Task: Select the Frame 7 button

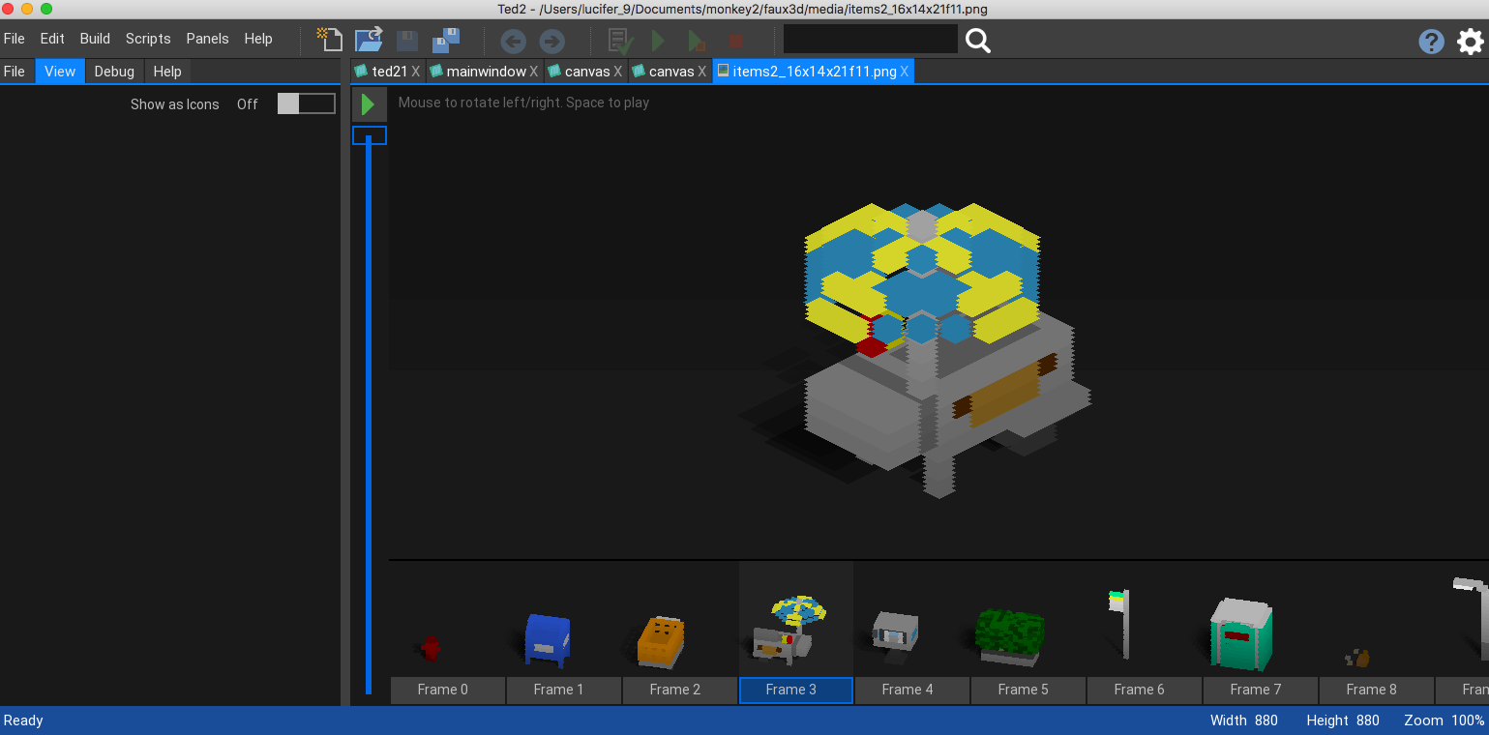Action: [x=1255, y=690]
